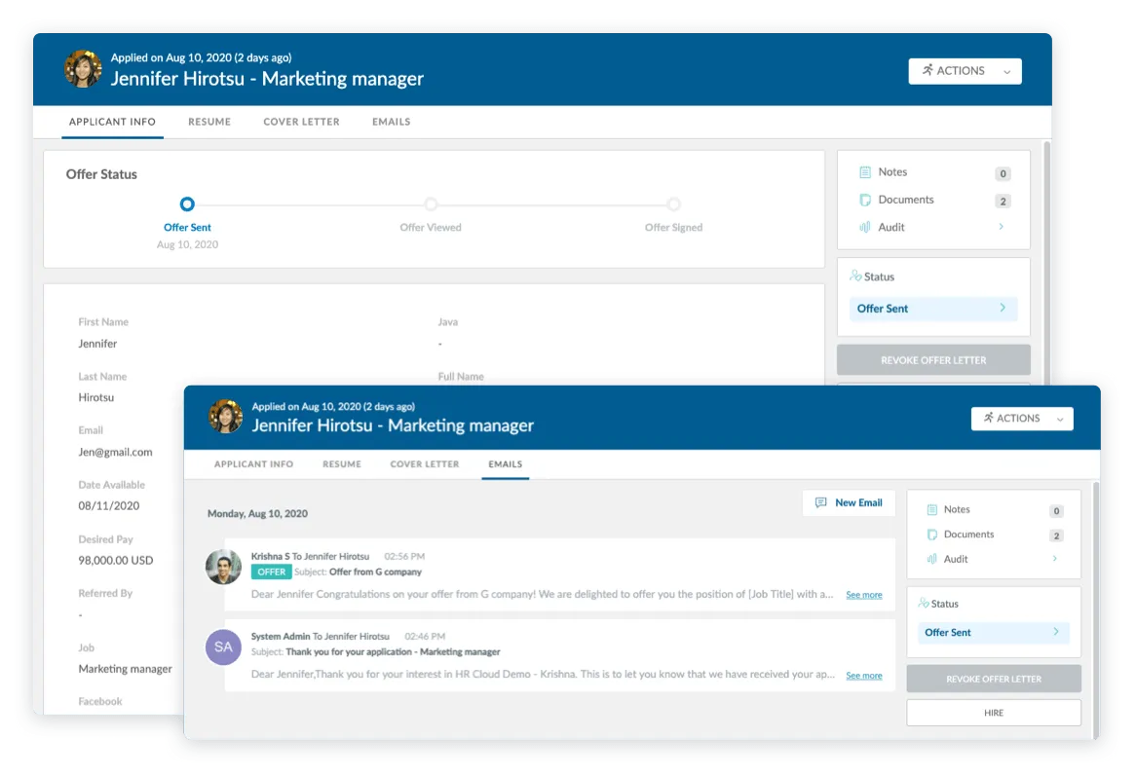This screenshot has height=775, width=1136.
Task: Click See more on the offer email
Action: (863, 595)
